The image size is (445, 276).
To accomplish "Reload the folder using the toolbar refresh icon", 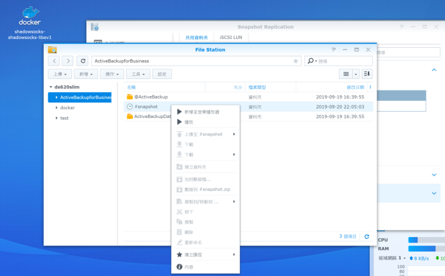I will (83, 61).
